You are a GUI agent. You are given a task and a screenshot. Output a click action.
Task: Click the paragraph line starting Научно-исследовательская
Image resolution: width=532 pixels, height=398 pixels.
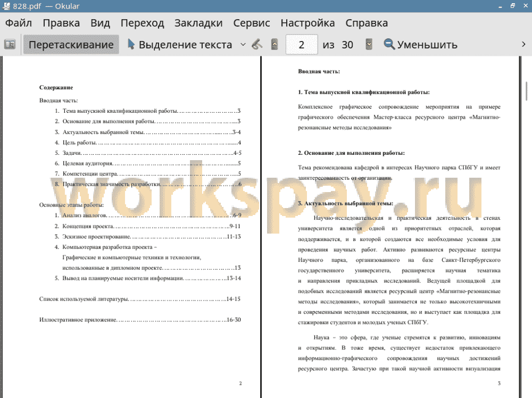pos(407,218)
